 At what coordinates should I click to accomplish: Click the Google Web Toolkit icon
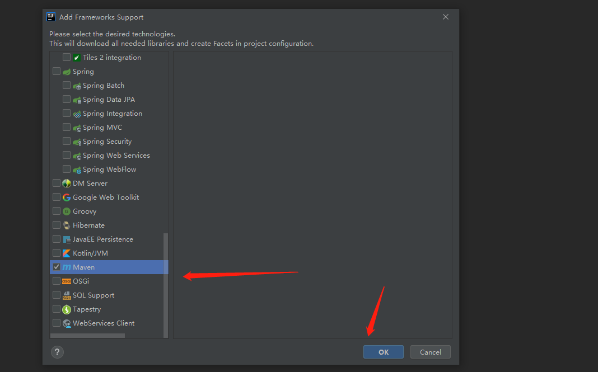point(67,197)
